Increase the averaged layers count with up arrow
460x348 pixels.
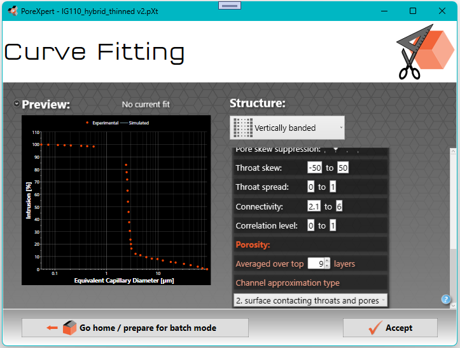click(327, 260)
